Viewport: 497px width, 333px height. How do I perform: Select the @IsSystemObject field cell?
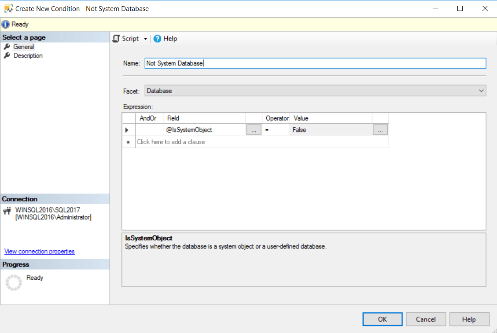point(204,130)
